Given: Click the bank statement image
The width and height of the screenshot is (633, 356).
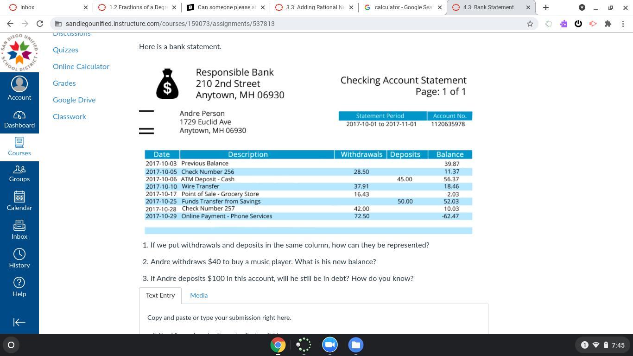Looking at the screenshot, I should (x=306, y=150).
